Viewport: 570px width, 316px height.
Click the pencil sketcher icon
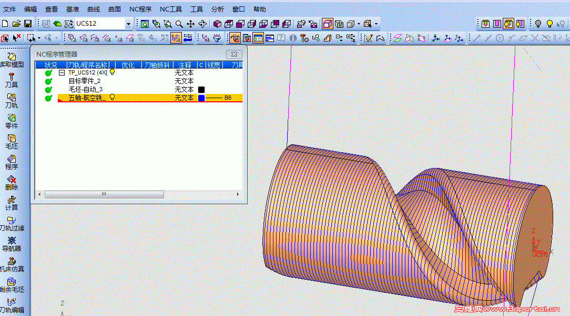tap(368, 38)
